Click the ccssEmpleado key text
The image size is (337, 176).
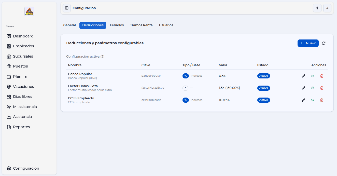[x=151, y=100]
